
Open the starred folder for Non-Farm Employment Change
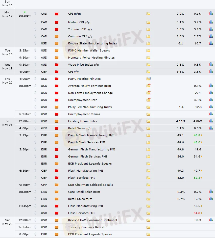click(149, 93)
